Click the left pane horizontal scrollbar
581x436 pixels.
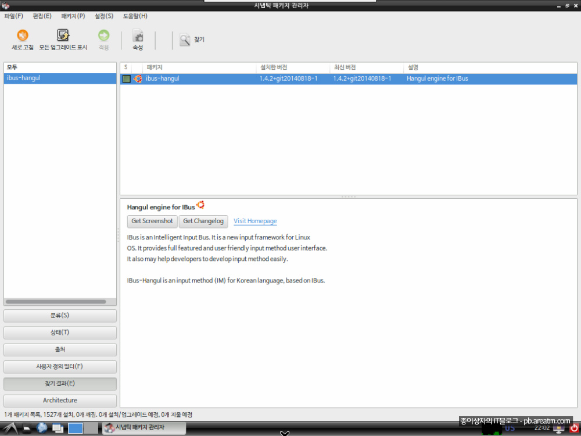(56, 302)
